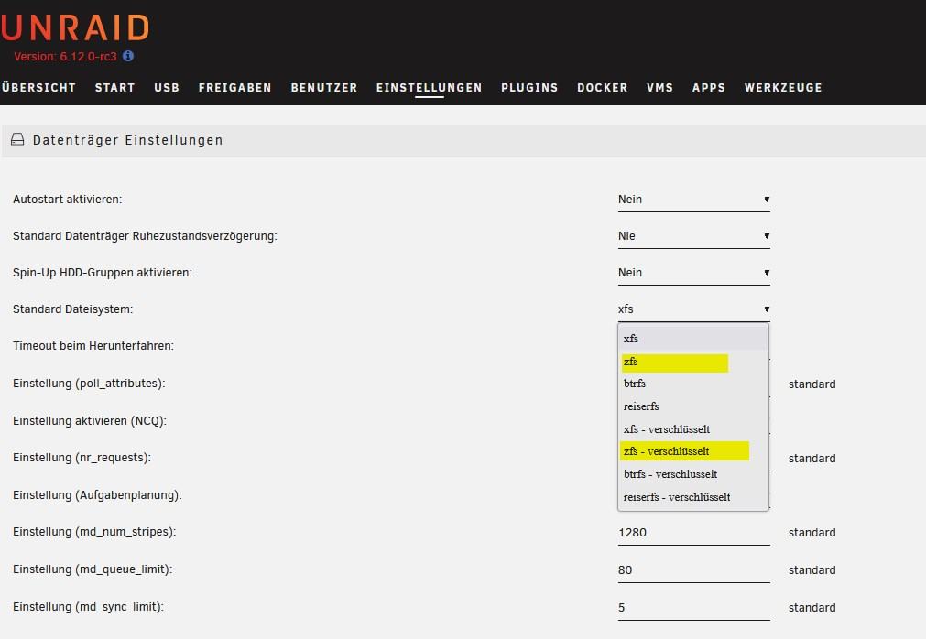Click label Standard Dateisystem
Viewport: 926px width, 639px height.
(72, 309)
